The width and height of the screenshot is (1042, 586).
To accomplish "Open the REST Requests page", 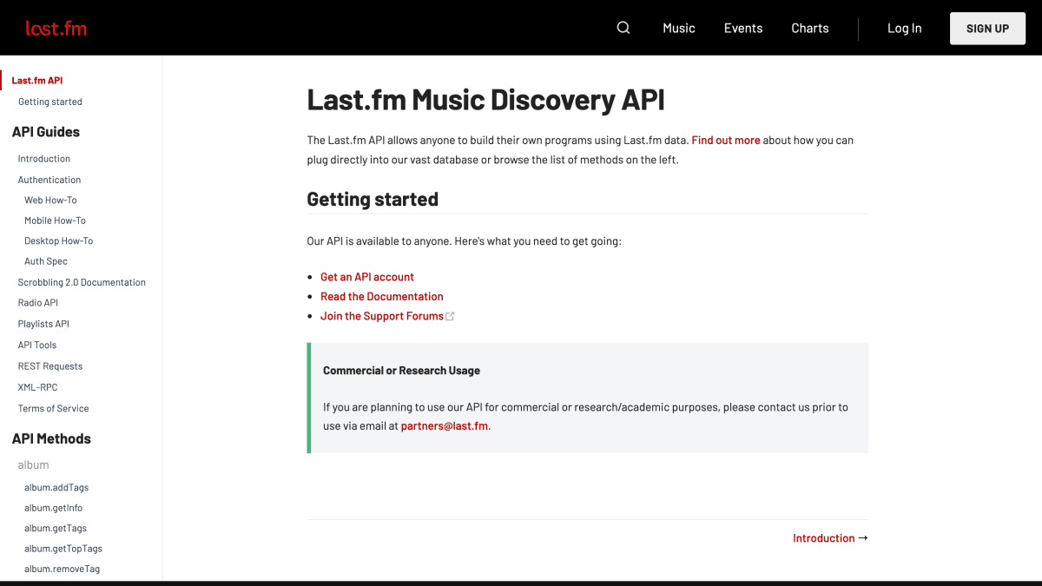I will (x=50, y=366).
